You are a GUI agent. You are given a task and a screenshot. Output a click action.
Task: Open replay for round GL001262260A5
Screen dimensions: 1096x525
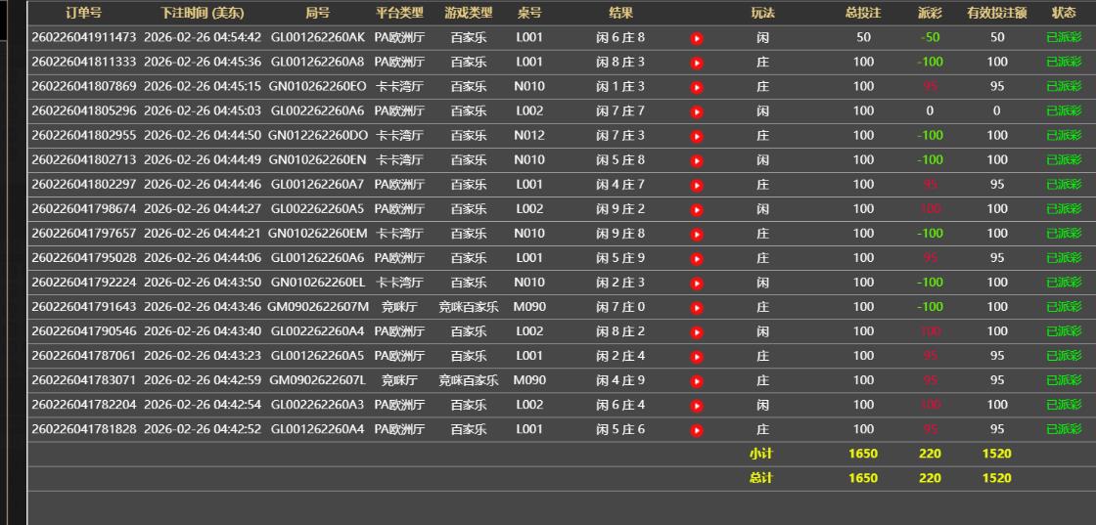point(697,356)
